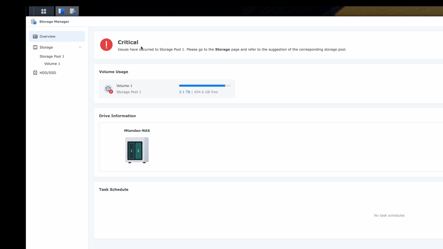Open Control Panel from the taskbar
Screen dimensions: 443x249
pos(61,11)
